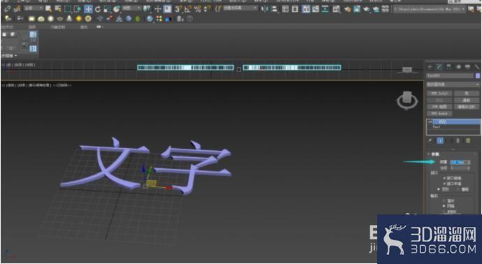Open the Utilities command panel tab
The height and width of the screenshot is (264, 482).
(477, 66)
